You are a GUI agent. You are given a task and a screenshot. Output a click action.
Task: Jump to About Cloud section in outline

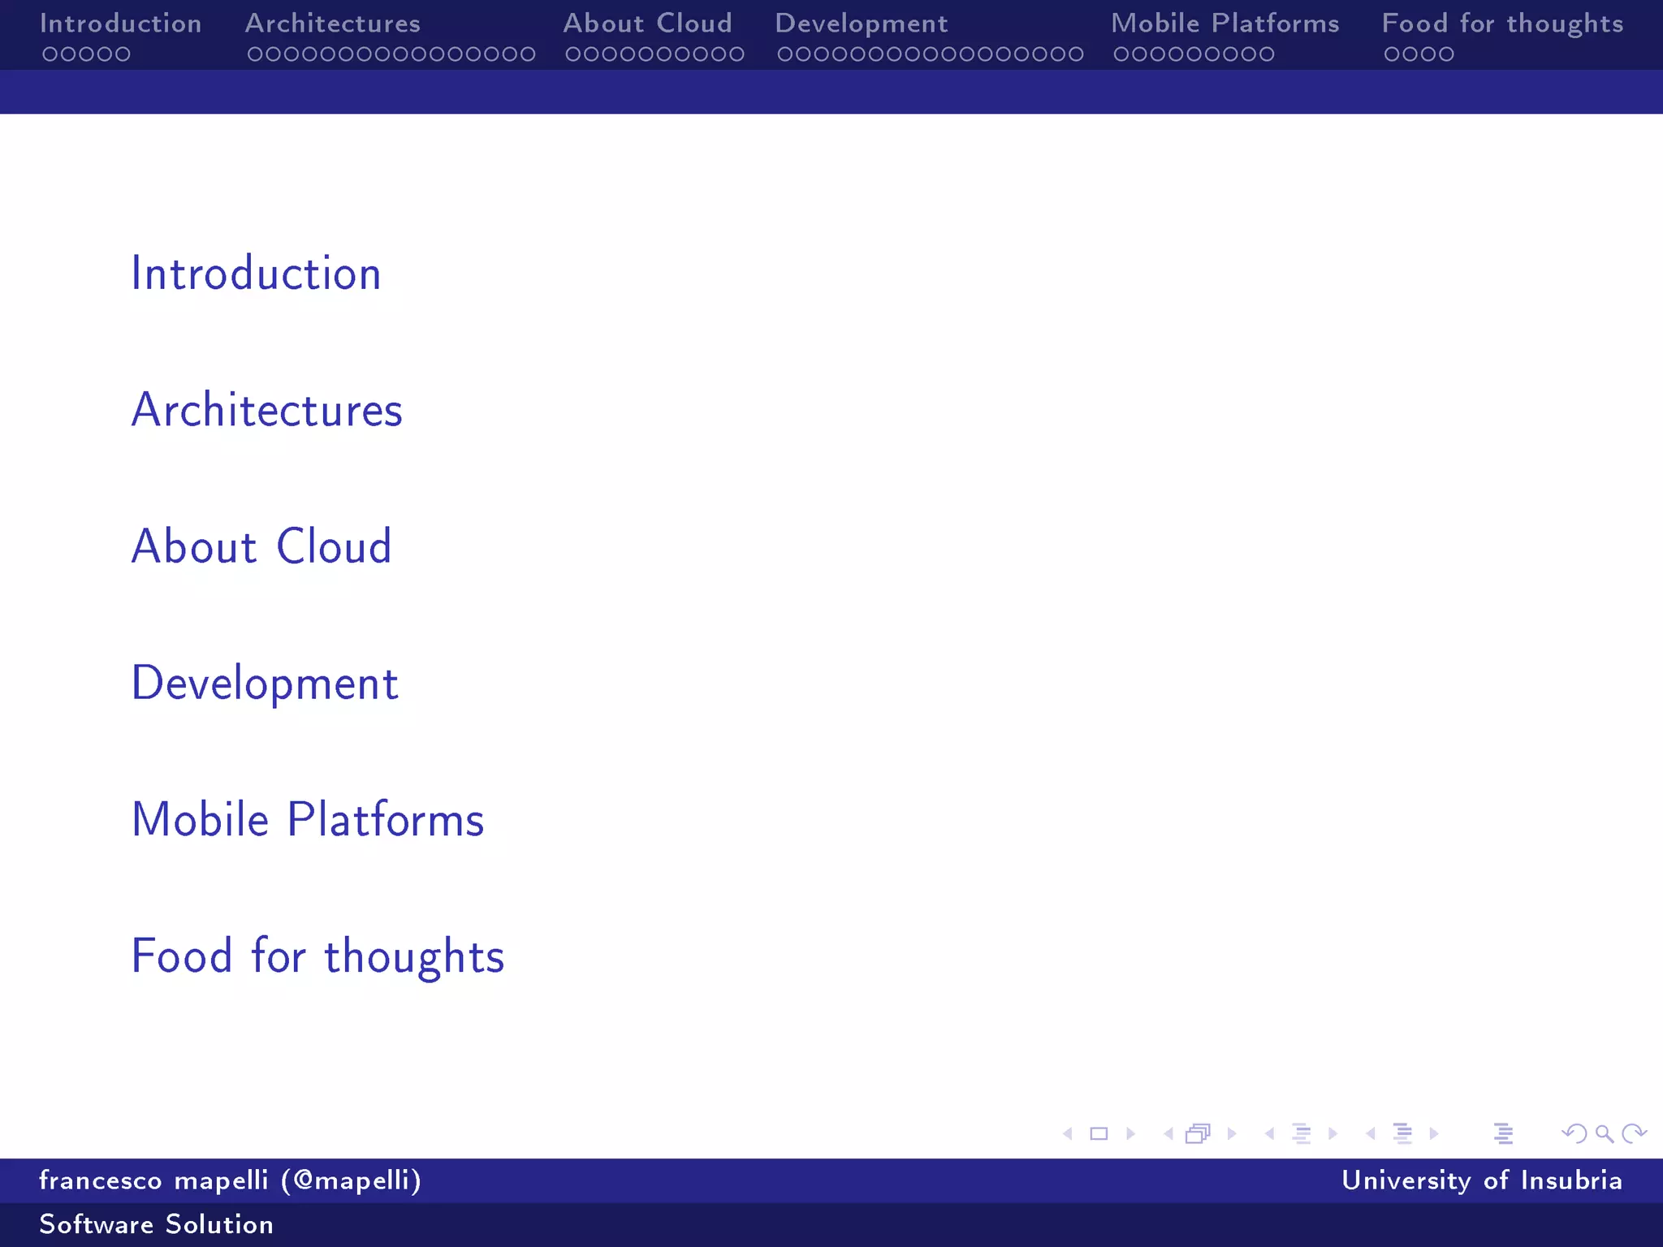pos(261,546)
